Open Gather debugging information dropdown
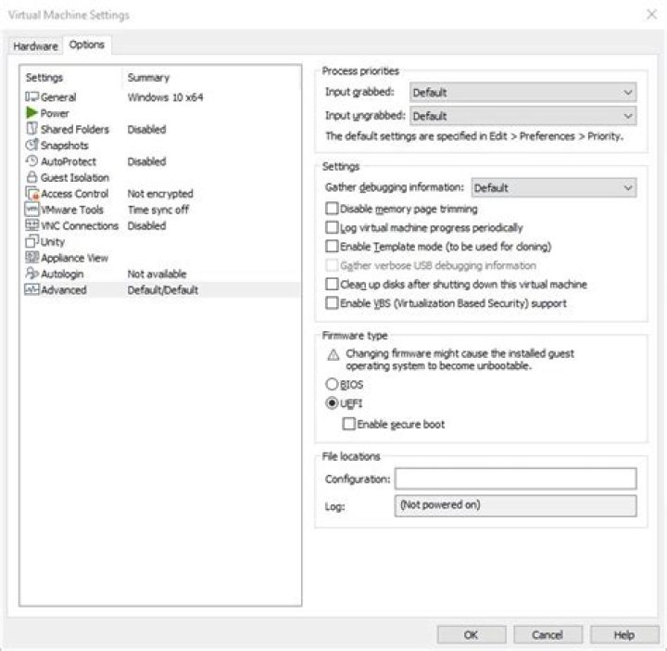Image resolution: width=667 pixels, height=651 pixels. coord(554,187)
